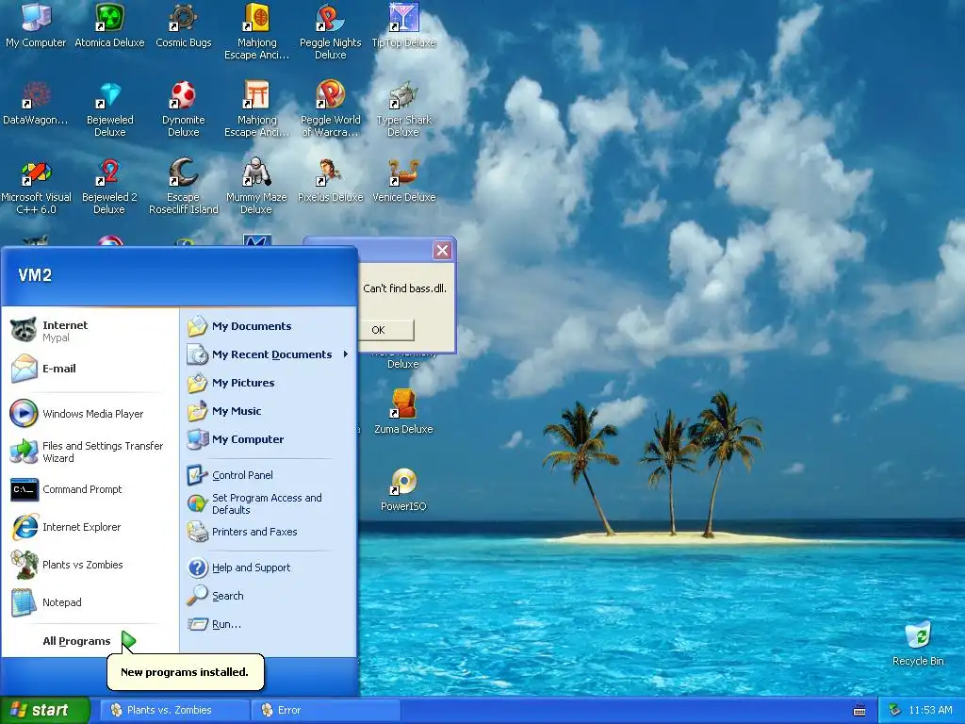Open Notepad from Start menu
The width and height of the screenshot is (965, 724).
[90, 602]
